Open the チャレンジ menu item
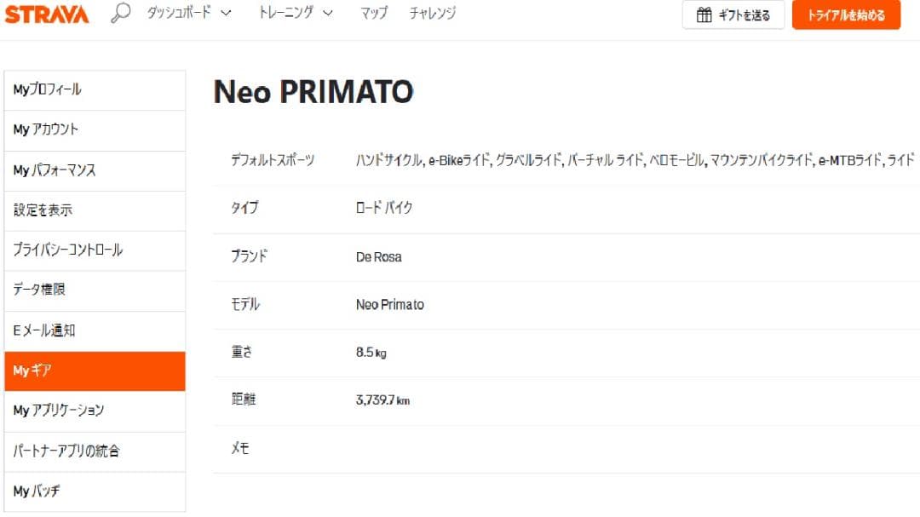Screen dimensions: 920x517 [x=434, y=14]
